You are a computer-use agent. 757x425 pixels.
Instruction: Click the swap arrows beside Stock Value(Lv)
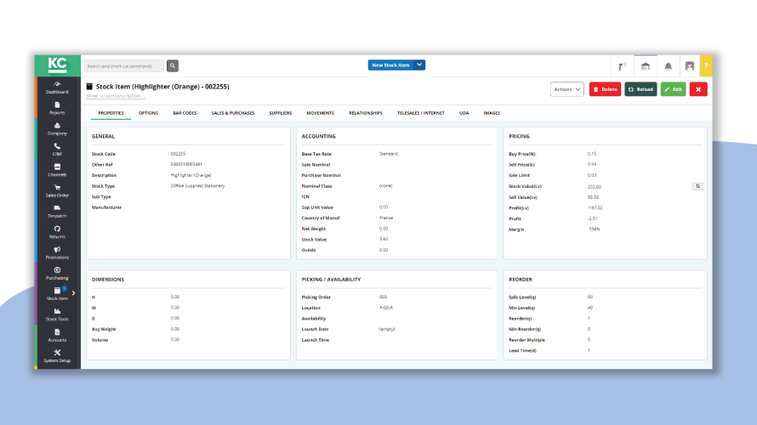tap(697, 186)
